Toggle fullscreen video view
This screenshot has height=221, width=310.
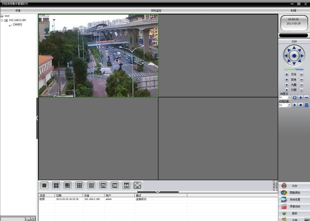click(138, 186)
